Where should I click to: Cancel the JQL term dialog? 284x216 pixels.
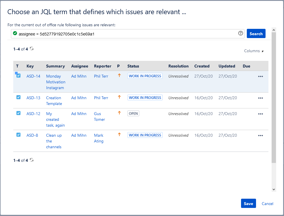(267, 204)
